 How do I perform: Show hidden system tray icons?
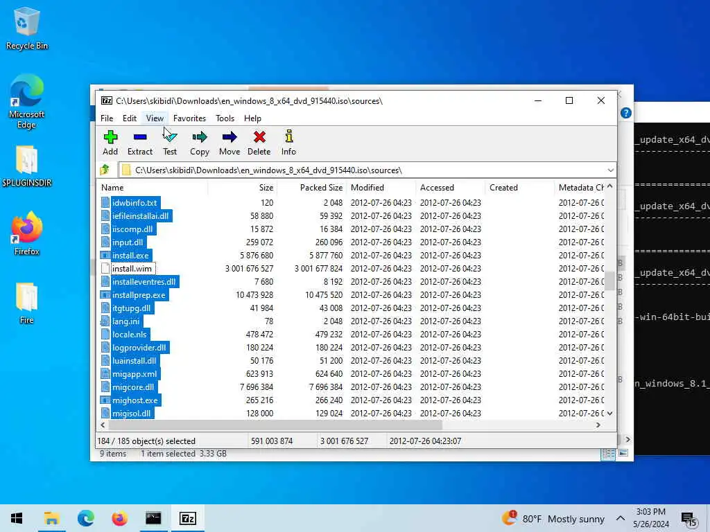tap(621, 518)
